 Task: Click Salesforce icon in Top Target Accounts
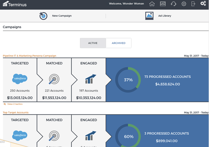pos(20,135)
